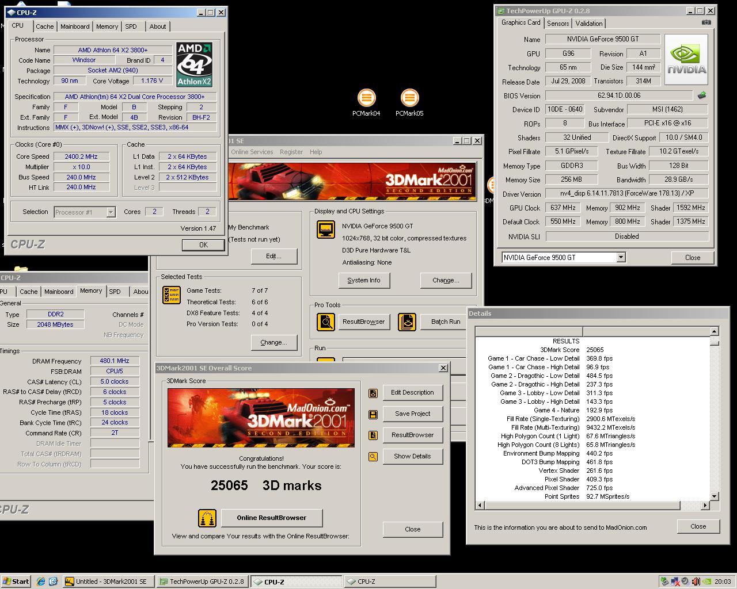Screen dimensions: 737x589
Task: Open the Start menu
Action: click(x=16, y=582)
